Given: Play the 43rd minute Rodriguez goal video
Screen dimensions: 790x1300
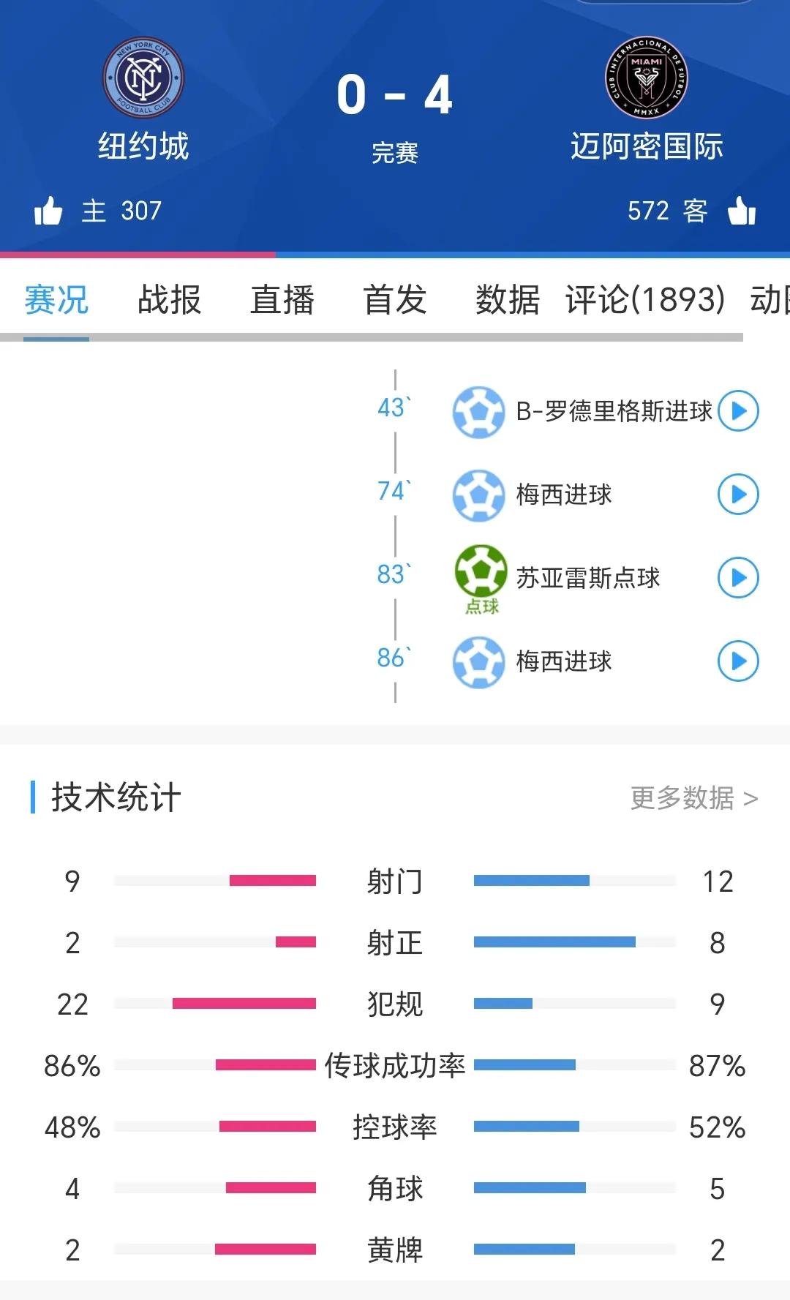Looking at the screenshot, I should point(738,411).
